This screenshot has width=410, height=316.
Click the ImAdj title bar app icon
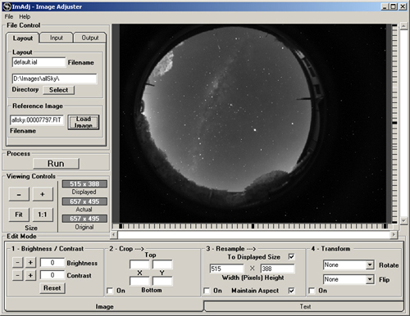tap(7, 7)
